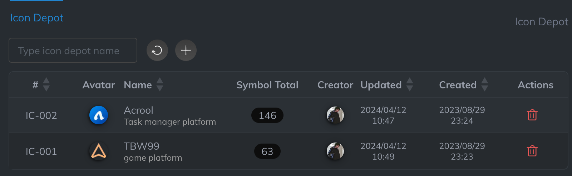This screenshot has width=572, height=176.
Task: Delete the Acrool icon depot
Action: point(532,115)
